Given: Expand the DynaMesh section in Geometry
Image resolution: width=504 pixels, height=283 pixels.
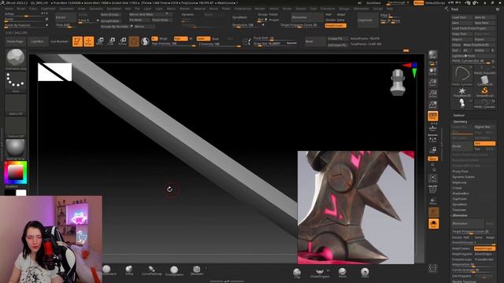Looking at the screenshot, I should click(460, 204).
